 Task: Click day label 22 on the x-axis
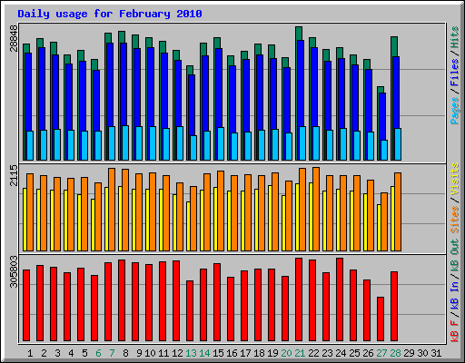313,353
